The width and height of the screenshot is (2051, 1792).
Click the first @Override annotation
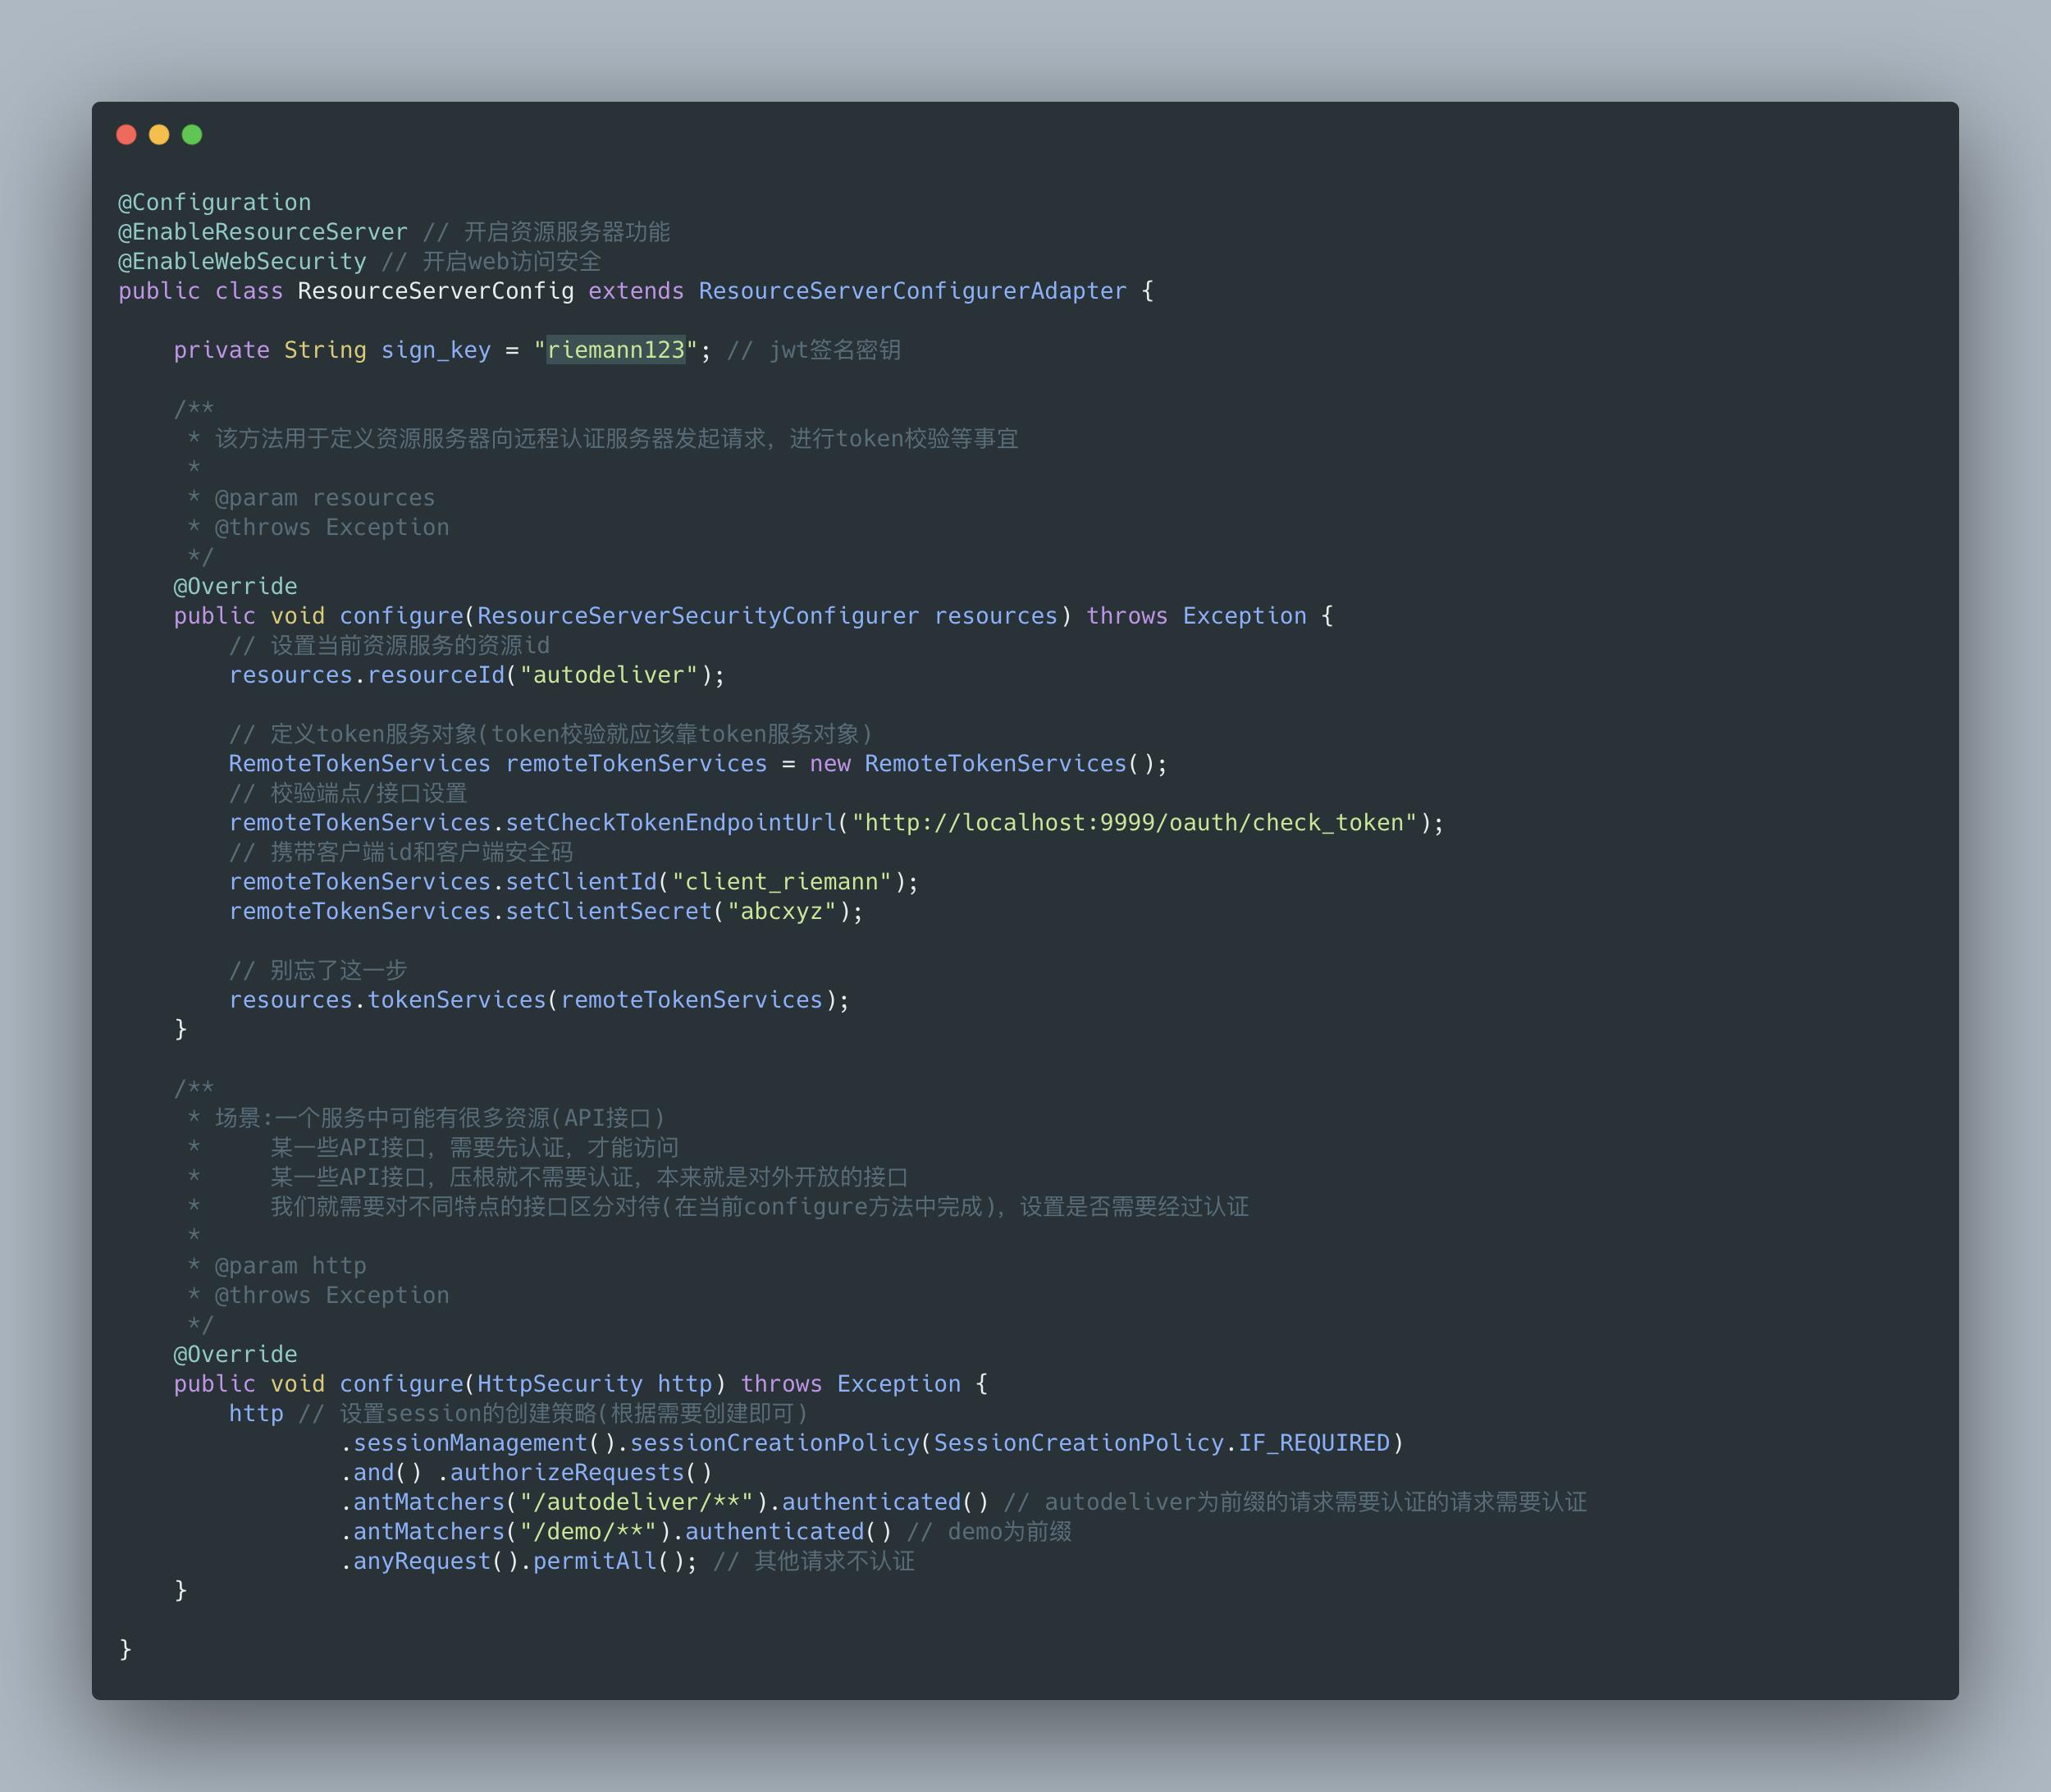point(235,586)
